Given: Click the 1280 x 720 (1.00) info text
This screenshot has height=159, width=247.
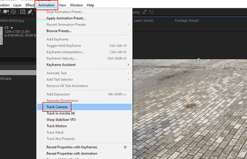Looking at the screenshot, I should [17, 32].
